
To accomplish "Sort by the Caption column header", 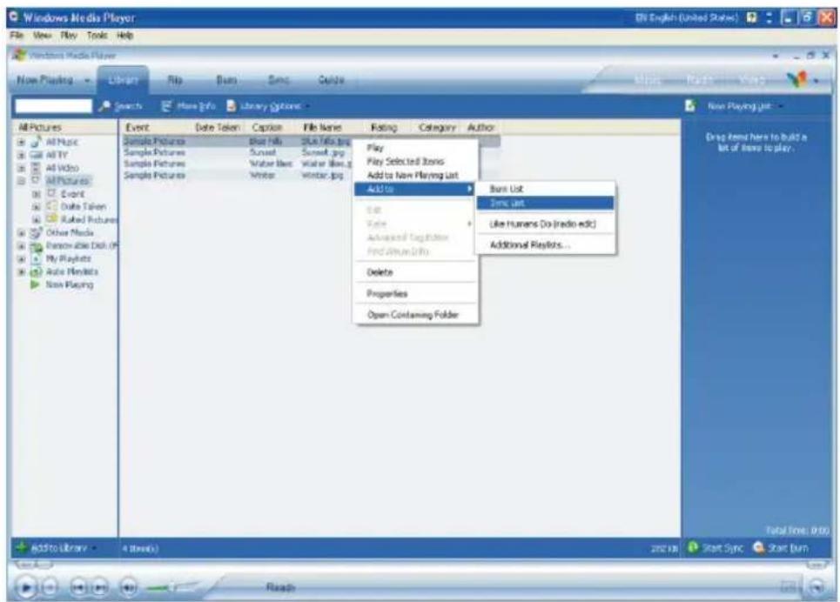I will click(x=272, y=128).
